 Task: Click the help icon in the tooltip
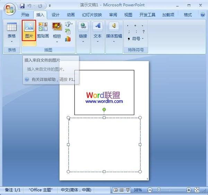click(x=27, y=79)
